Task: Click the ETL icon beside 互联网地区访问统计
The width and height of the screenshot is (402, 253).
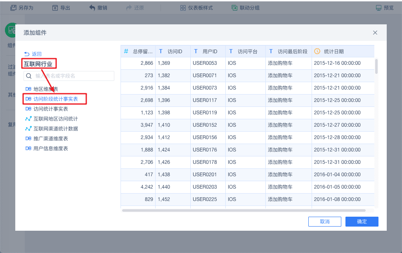Action: [x=28, y=119]
